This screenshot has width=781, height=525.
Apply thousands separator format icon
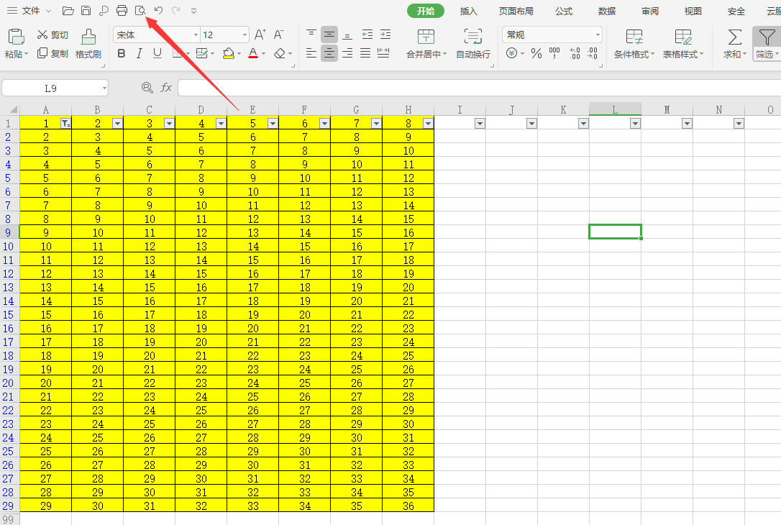click(554, 53)
